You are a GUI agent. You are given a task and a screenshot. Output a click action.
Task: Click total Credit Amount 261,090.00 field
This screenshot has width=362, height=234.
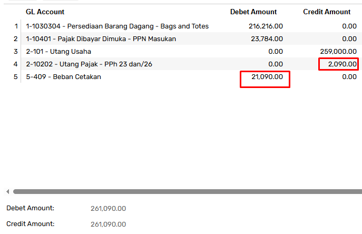click(x=108, y=225)
